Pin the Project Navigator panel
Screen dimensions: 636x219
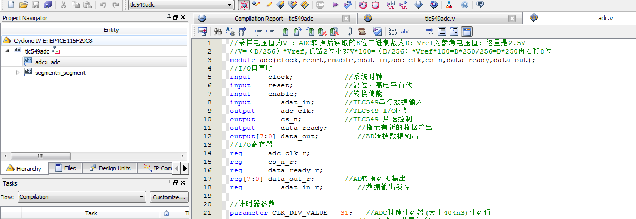point(169,17)
